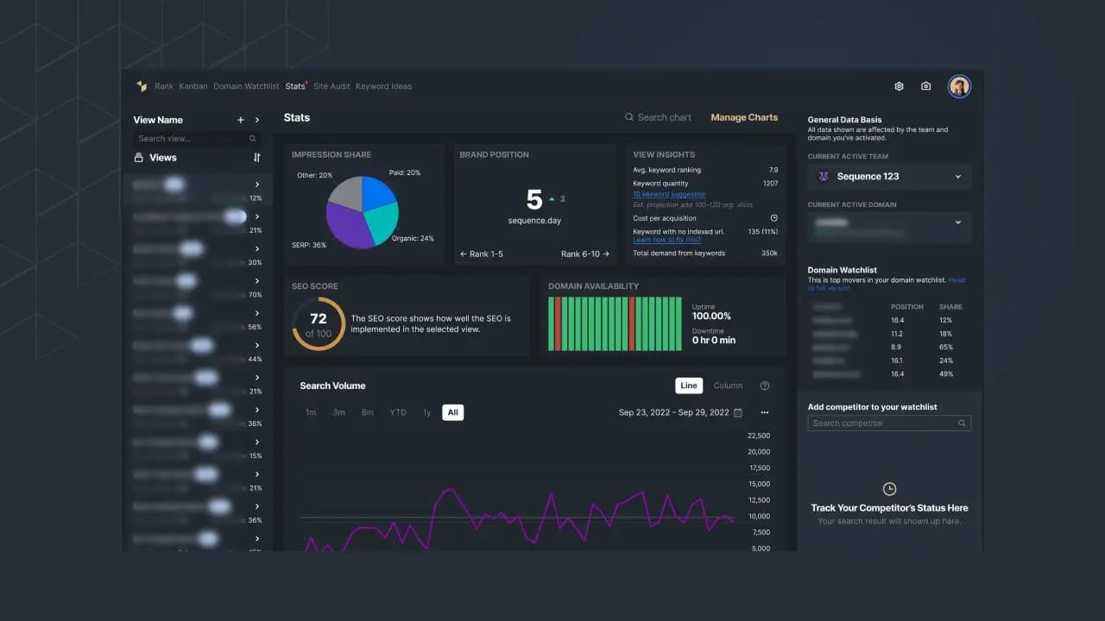Open the 10 keyword suggestion link
Image resolution: width=1105 pixels, height=621 pixels.
coord(669,194)
